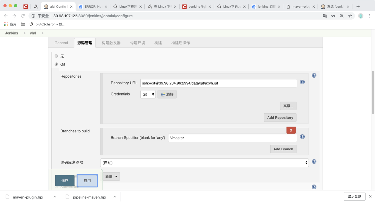Switch to Linux下搭建 browser tab

(x=127, y=6)
